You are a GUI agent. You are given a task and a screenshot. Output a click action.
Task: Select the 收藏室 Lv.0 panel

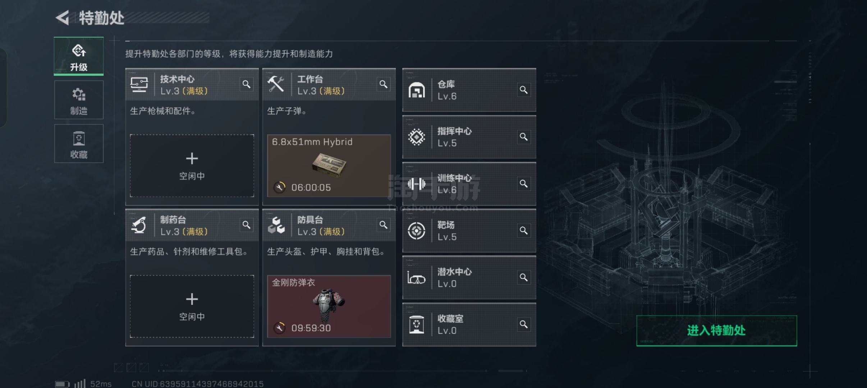(469, 325)
